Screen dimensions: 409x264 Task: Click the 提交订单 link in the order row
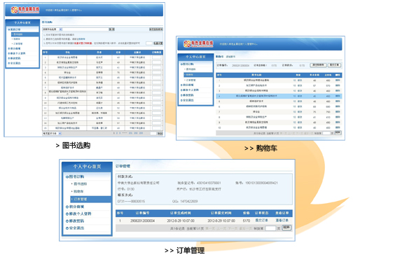[x=261, y=221]
